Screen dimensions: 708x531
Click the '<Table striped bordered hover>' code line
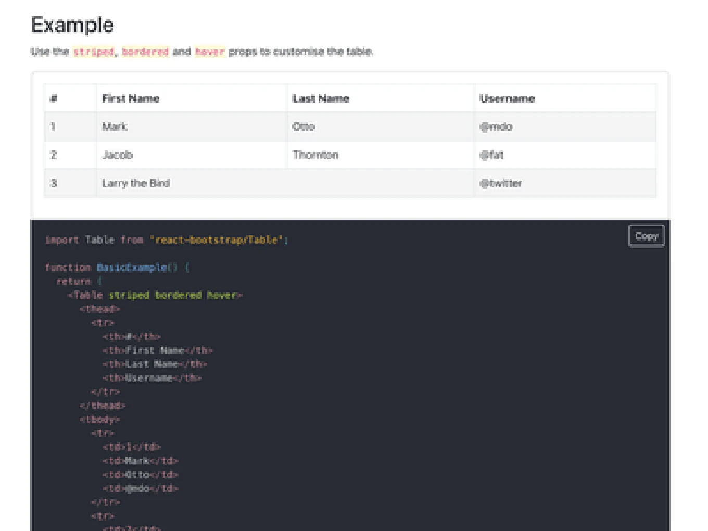coord(155,295)
